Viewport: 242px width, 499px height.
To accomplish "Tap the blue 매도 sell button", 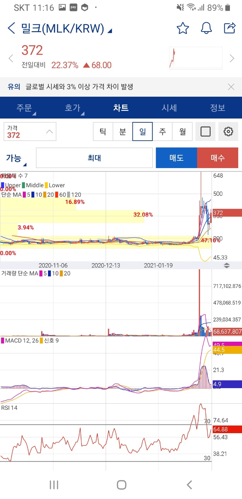I will tap(176, 158).
